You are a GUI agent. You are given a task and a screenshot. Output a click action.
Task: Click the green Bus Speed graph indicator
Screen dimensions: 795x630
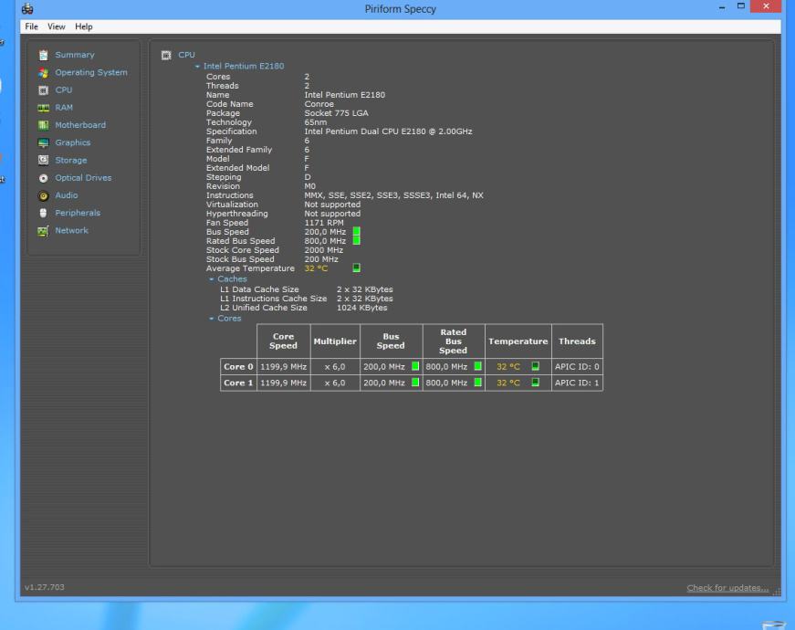356,232
